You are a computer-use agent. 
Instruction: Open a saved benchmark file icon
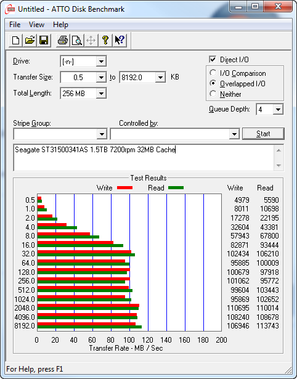tap(30, 40)
